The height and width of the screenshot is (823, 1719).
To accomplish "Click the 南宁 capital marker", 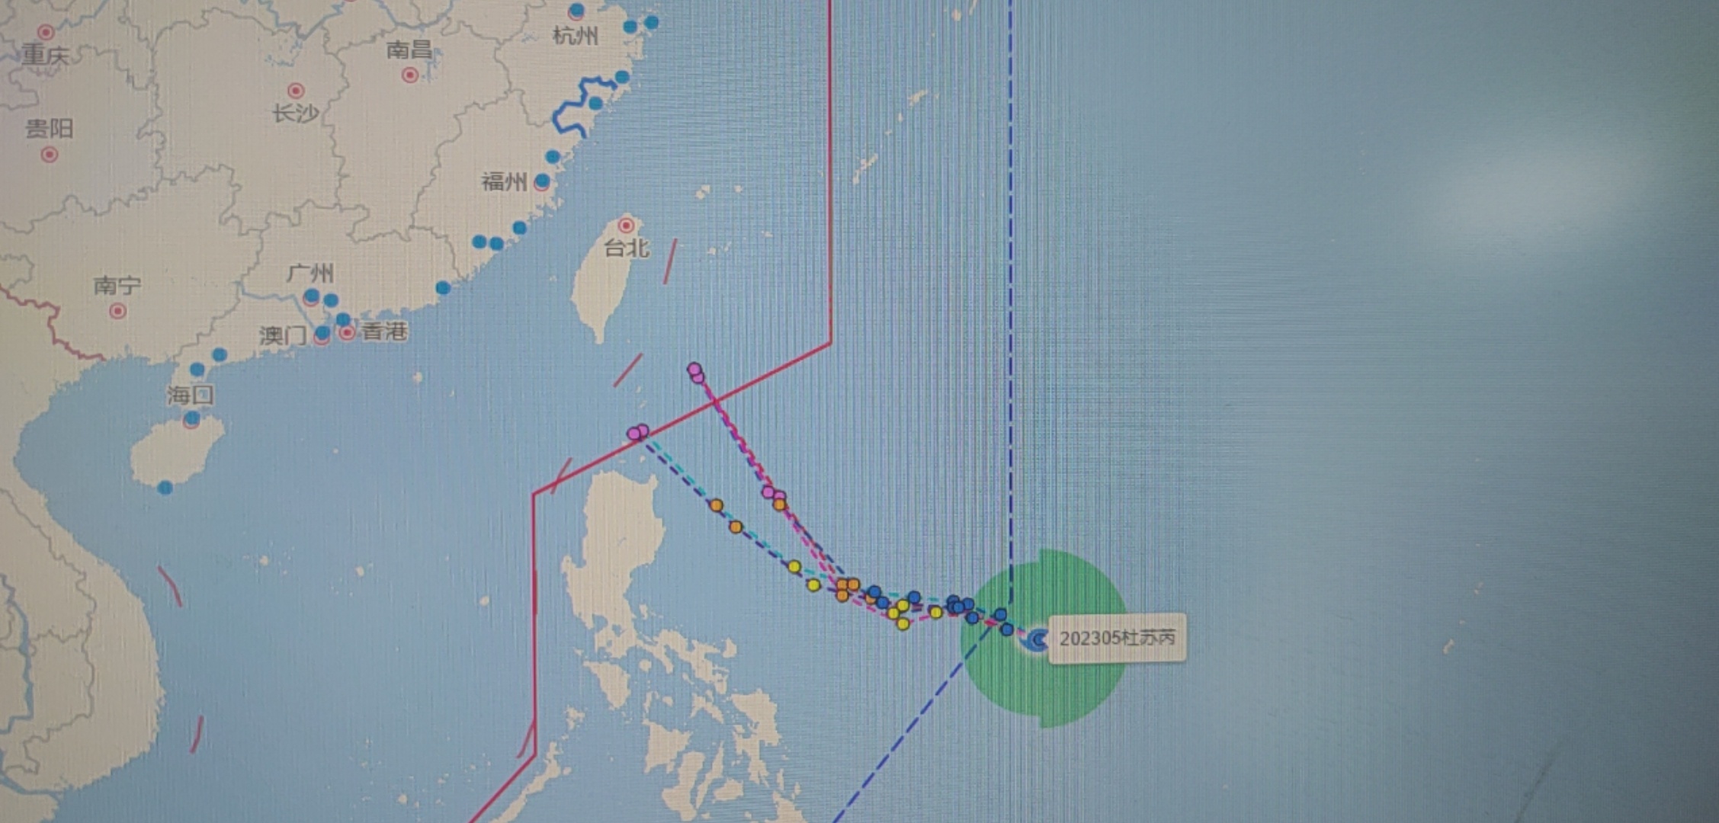I will (x=118, y=311).
